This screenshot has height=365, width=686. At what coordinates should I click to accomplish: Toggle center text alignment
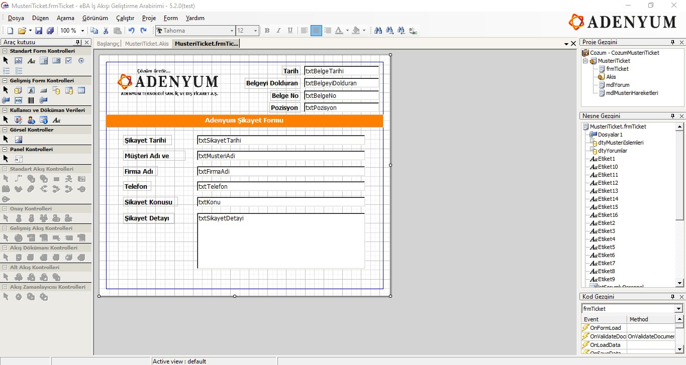tap(316, 31)
